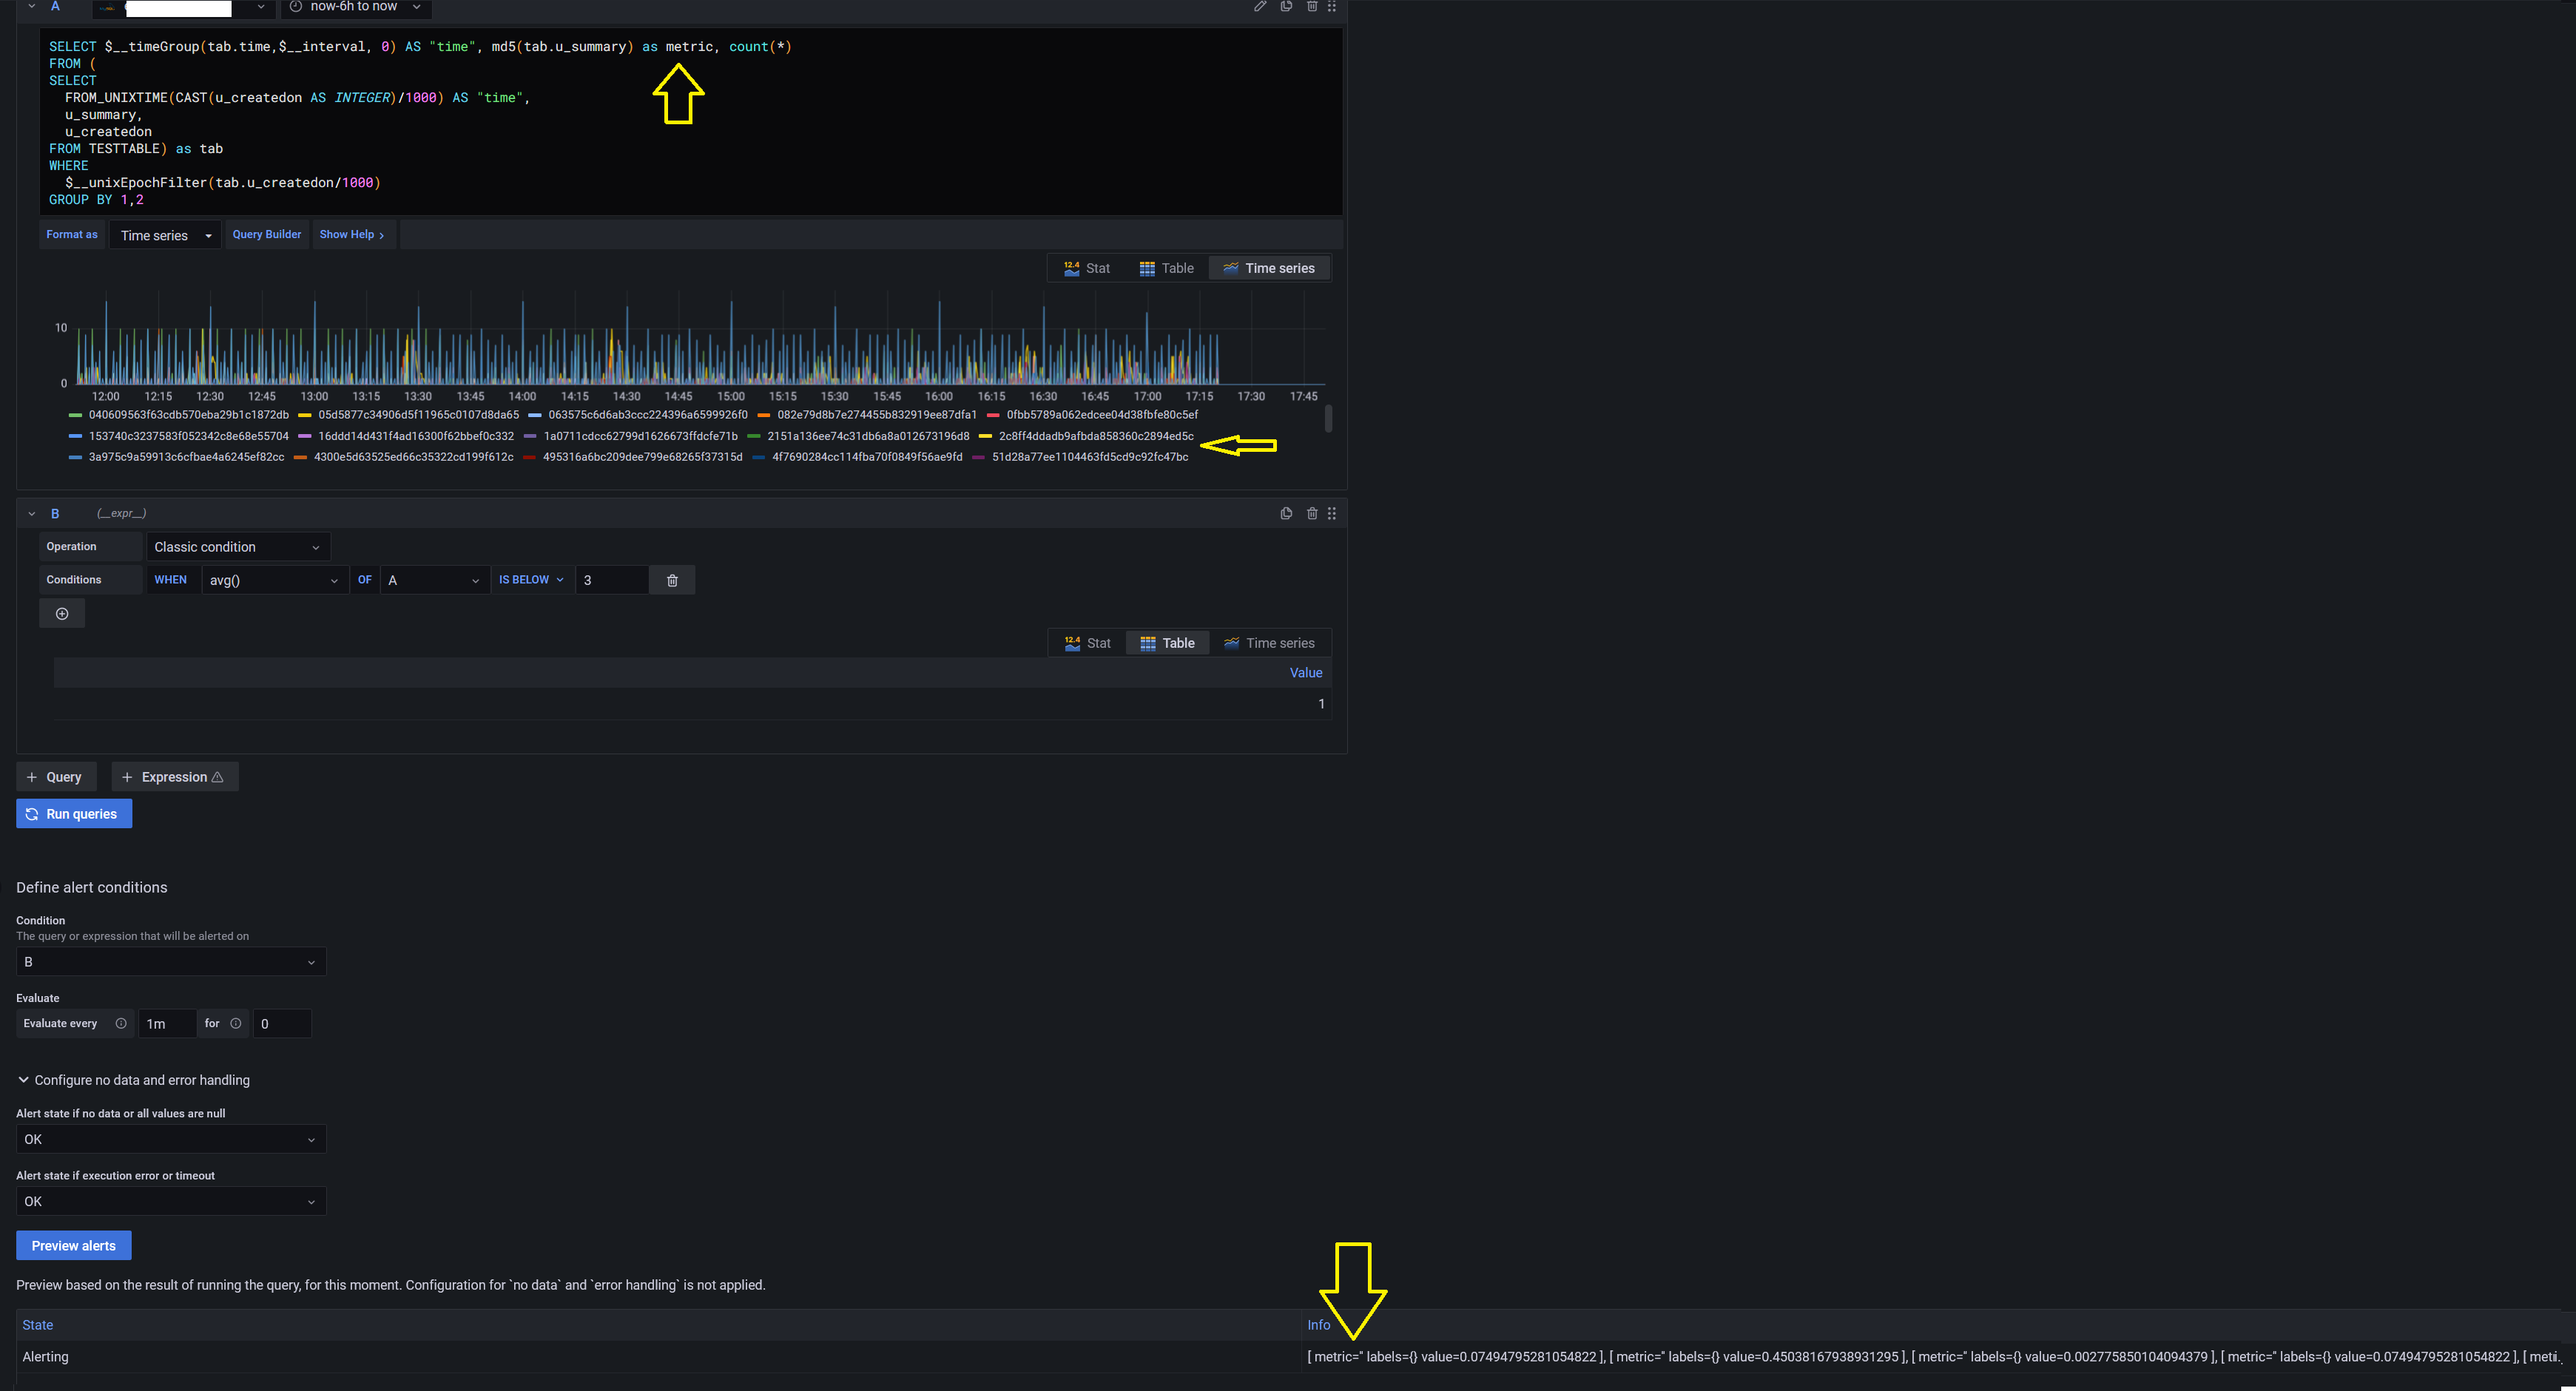Switch to Table view for query A results

tap(1165, 268)
